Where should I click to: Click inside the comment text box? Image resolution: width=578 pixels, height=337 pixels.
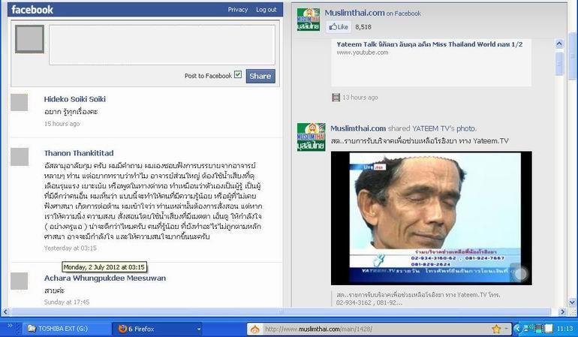pos(162,45)
